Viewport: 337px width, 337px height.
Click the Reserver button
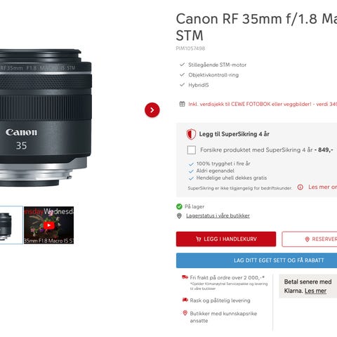pyautogui.click(x=310, y=239)
